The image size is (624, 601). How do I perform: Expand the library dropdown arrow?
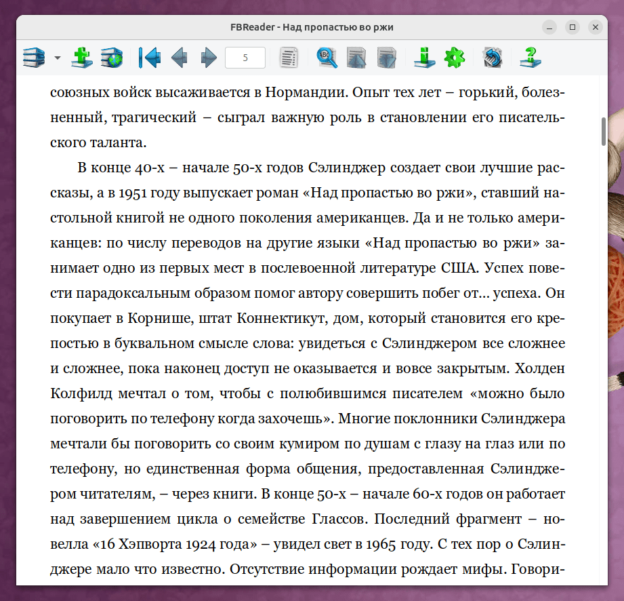(58, 58)
